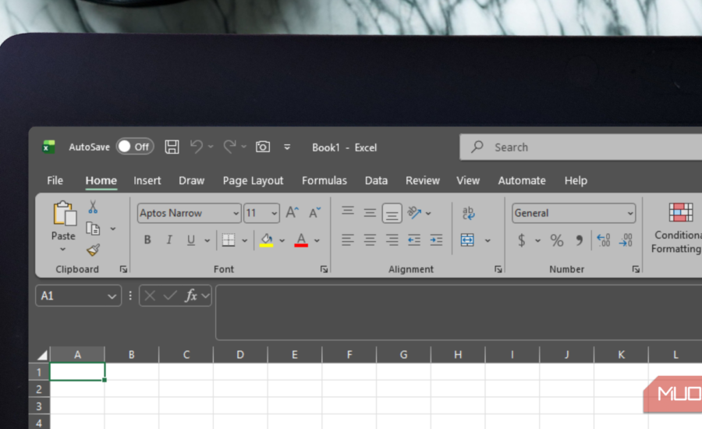Image resolution: width=702 pixels, height=429 pixels.
Task: Open the Redo history dropdown arrow
Action: [x=243, y=147]
